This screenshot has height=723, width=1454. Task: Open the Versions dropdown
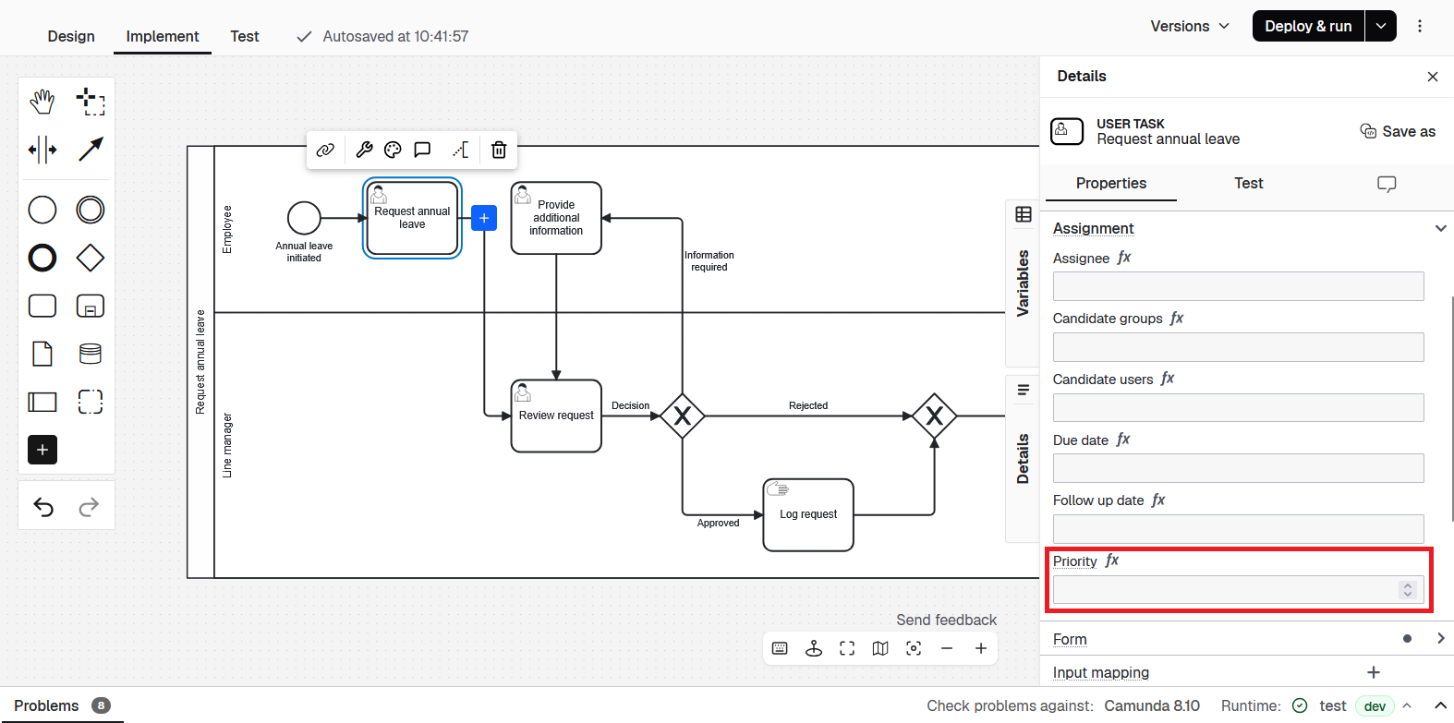pos(1190,26)
